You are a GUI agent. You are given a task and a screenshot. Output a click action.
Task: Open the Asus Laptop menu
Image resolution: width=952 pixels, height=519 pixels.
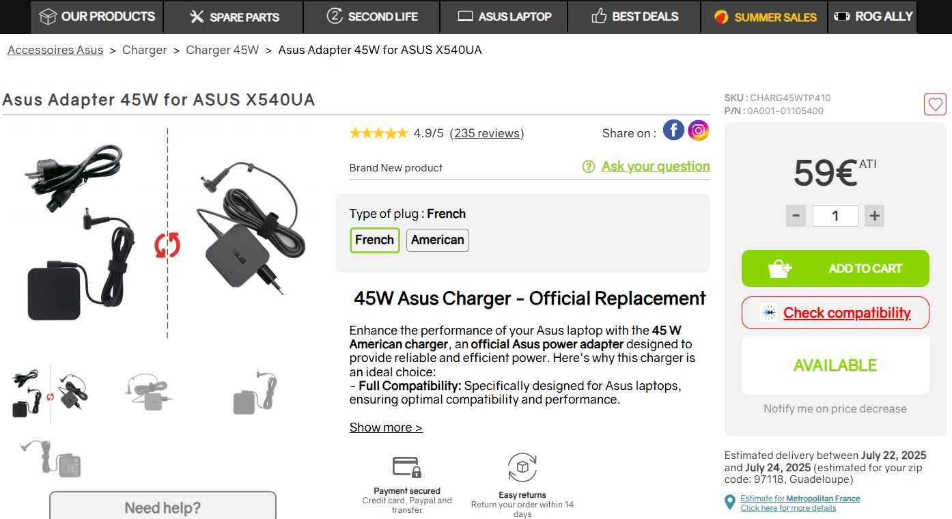503,16
